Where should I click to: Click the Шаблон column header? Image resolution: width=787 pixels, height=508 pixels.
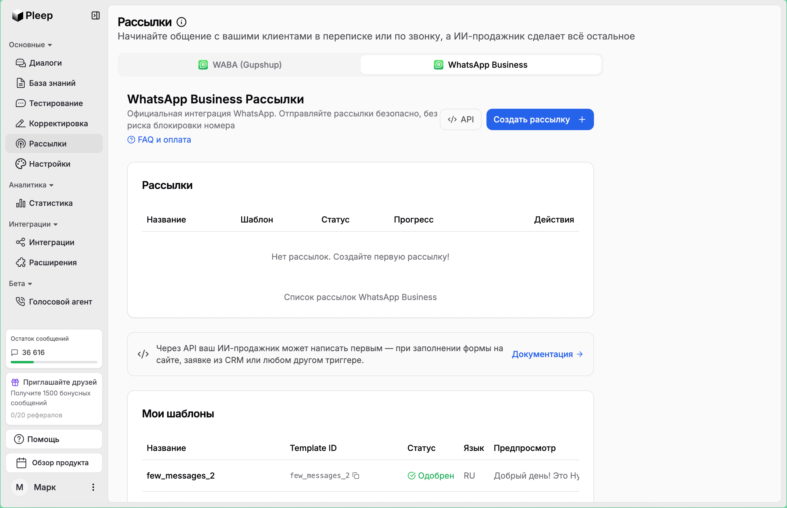click(257, 220)
